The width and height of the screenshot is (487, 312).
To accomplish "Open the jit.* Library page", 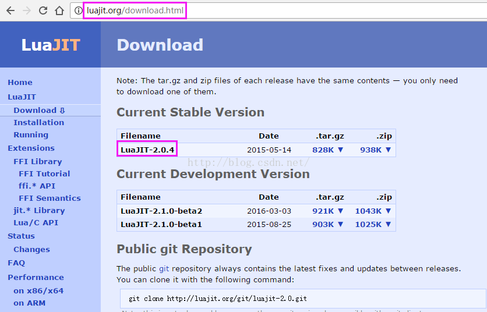I will (x=39, y=211).
